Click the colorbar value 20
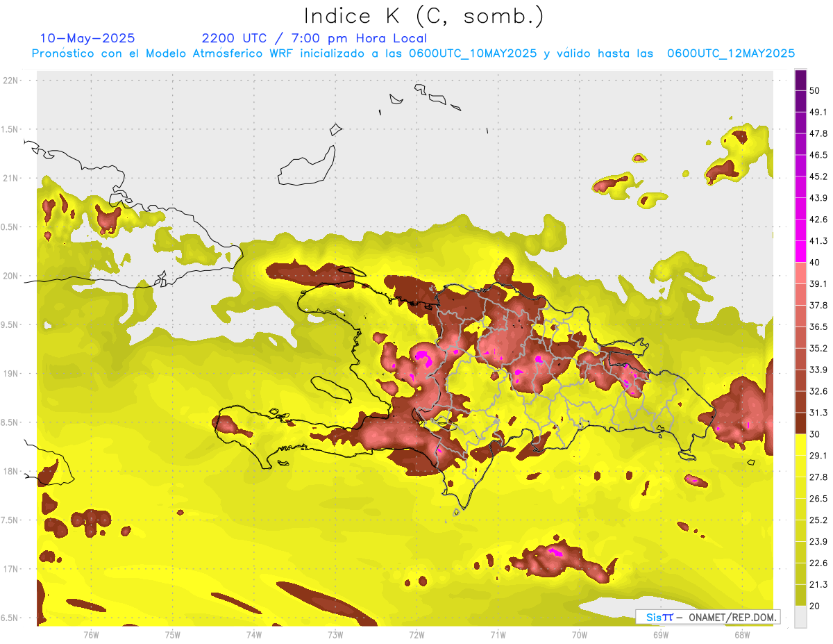 pos(816,606)
